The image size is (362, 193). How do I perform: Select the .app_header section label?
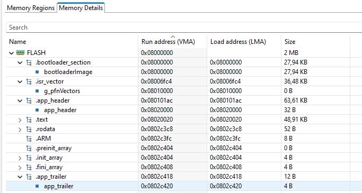click(x=52, y=100)
